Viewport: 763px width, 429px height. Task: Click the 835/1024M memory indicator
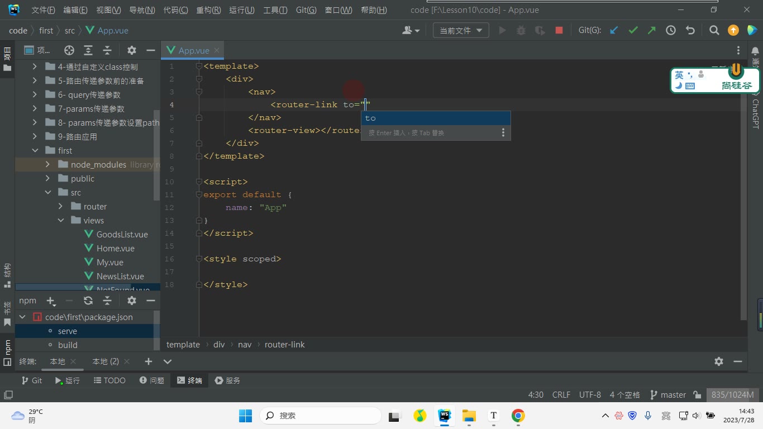pos(733,395)
